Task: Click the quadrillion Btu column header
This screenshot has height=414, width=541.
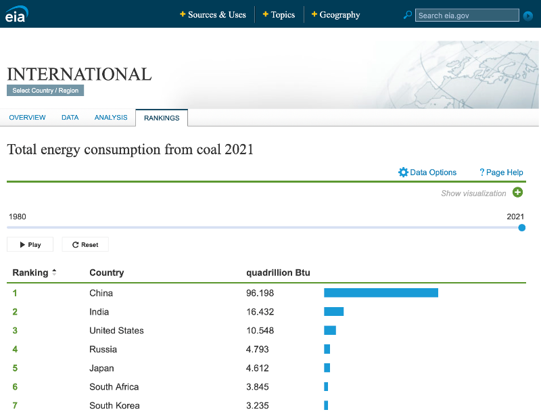Action: tap(278, 273)
